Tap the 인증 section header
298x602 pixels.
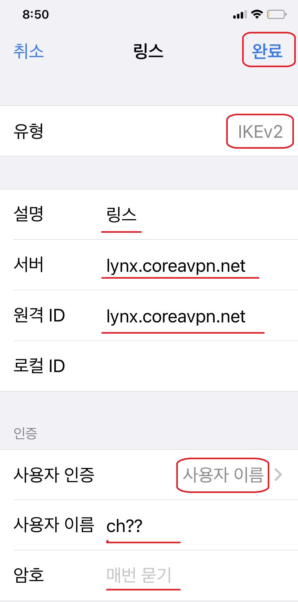pos(25,433)
